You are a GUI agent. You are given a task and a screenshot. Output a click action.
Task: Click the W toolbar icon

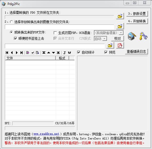(x=69, y=53)
